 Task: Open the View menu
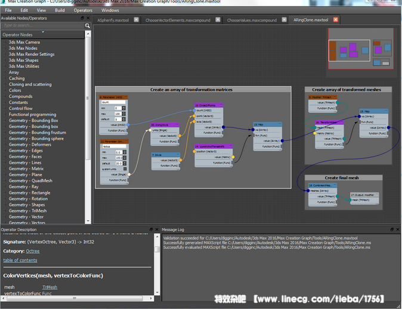click(41, 10)
